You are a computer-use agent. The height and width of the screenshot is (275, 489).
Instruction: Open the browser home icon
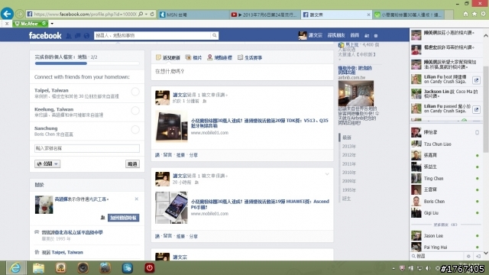point(465,14)
